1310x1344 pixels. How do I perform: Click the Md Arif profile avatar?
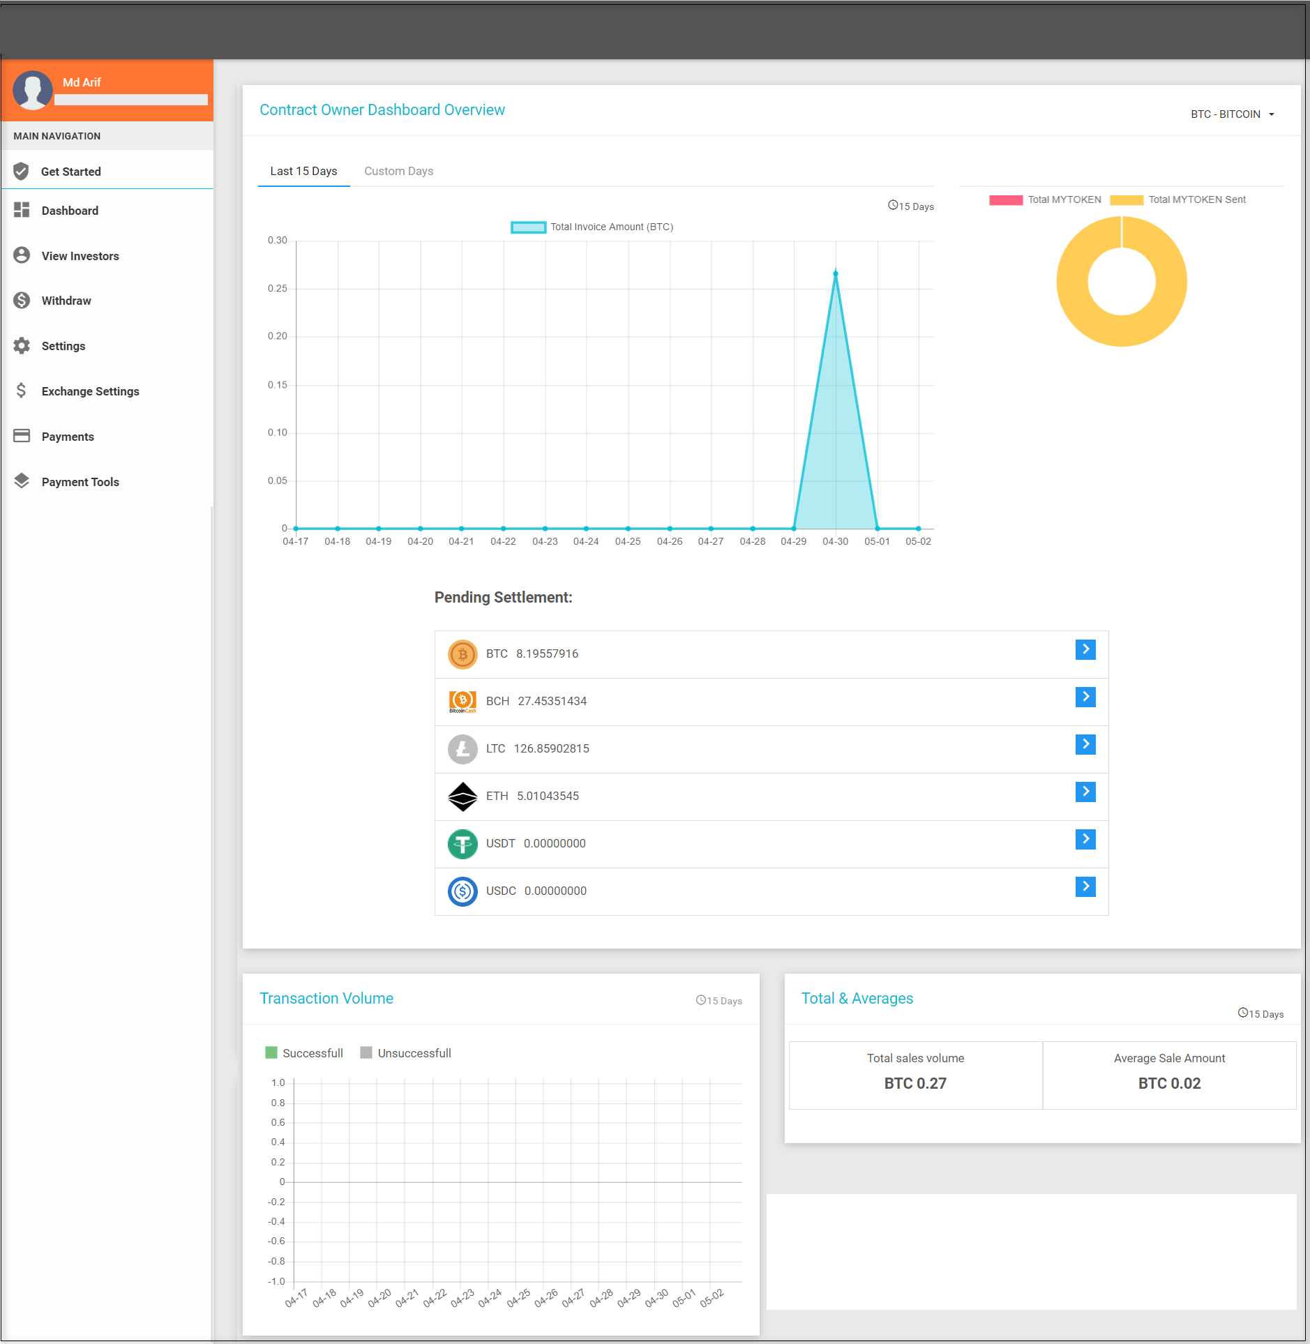pos(33,89)
